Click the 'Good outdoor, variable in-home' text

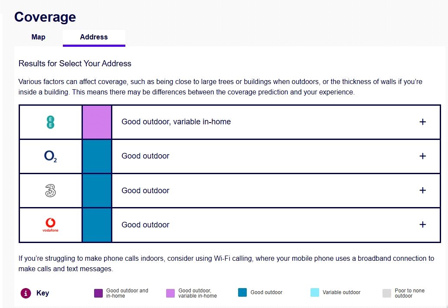pos(176,122)
